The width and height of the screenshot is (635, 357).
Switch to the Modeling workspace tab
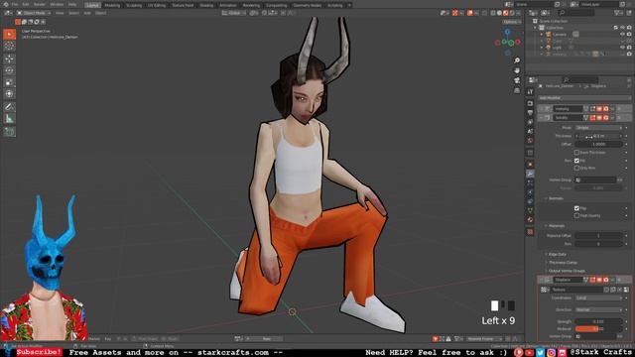(x=112, y=5)
